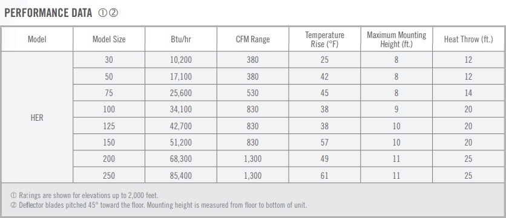Click heat throw value 14
This screenshot has width=506, height=218.
point(468,93)
